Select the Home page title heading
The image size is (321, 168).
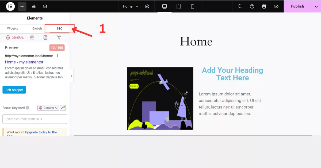[196, 42]
